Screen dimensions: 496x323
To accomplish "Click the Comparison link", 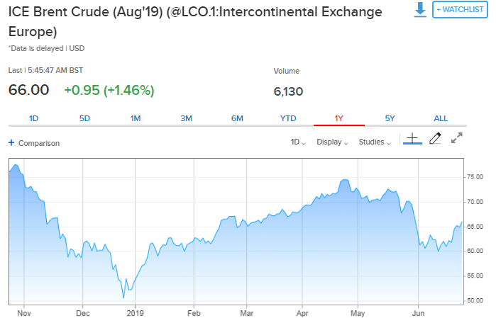I will point(39,143).
